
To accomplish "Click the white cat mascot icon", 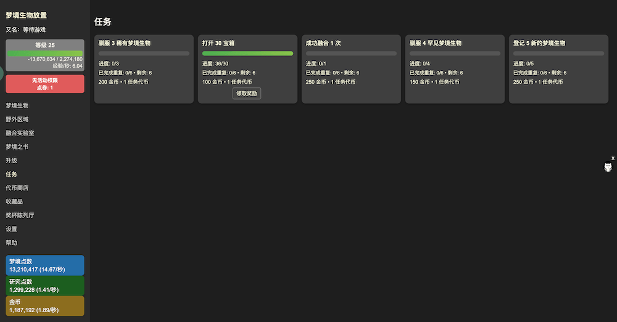I will (608, 167).
